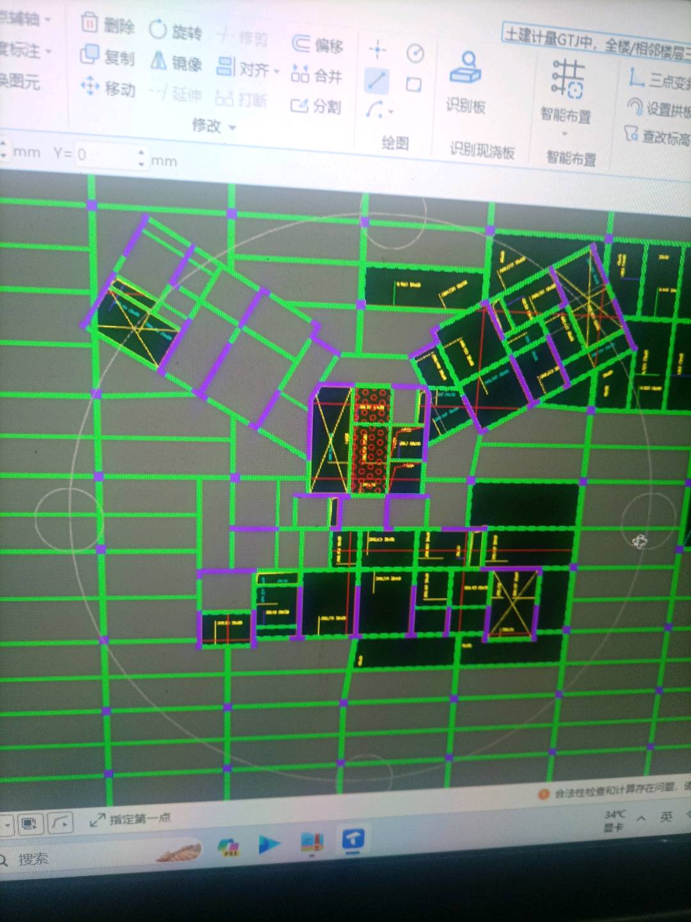Screen dimensions: 691x922
Task: Select the 镜像 (Mirror) tool
Action: pyautogui.click(x=176, y=62)
